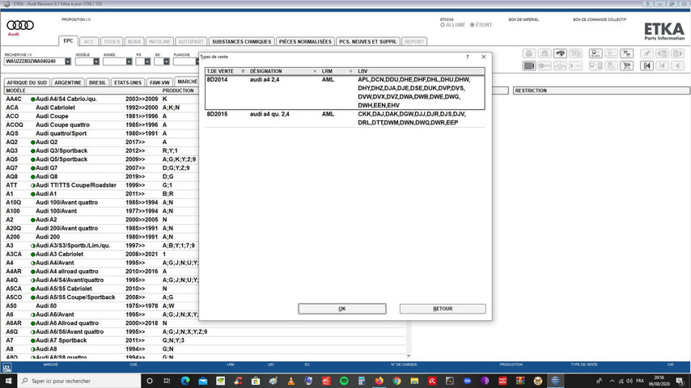The image size is (691, 388).
Task: Open Windows Start menu
Action: [x=8, y=381]
